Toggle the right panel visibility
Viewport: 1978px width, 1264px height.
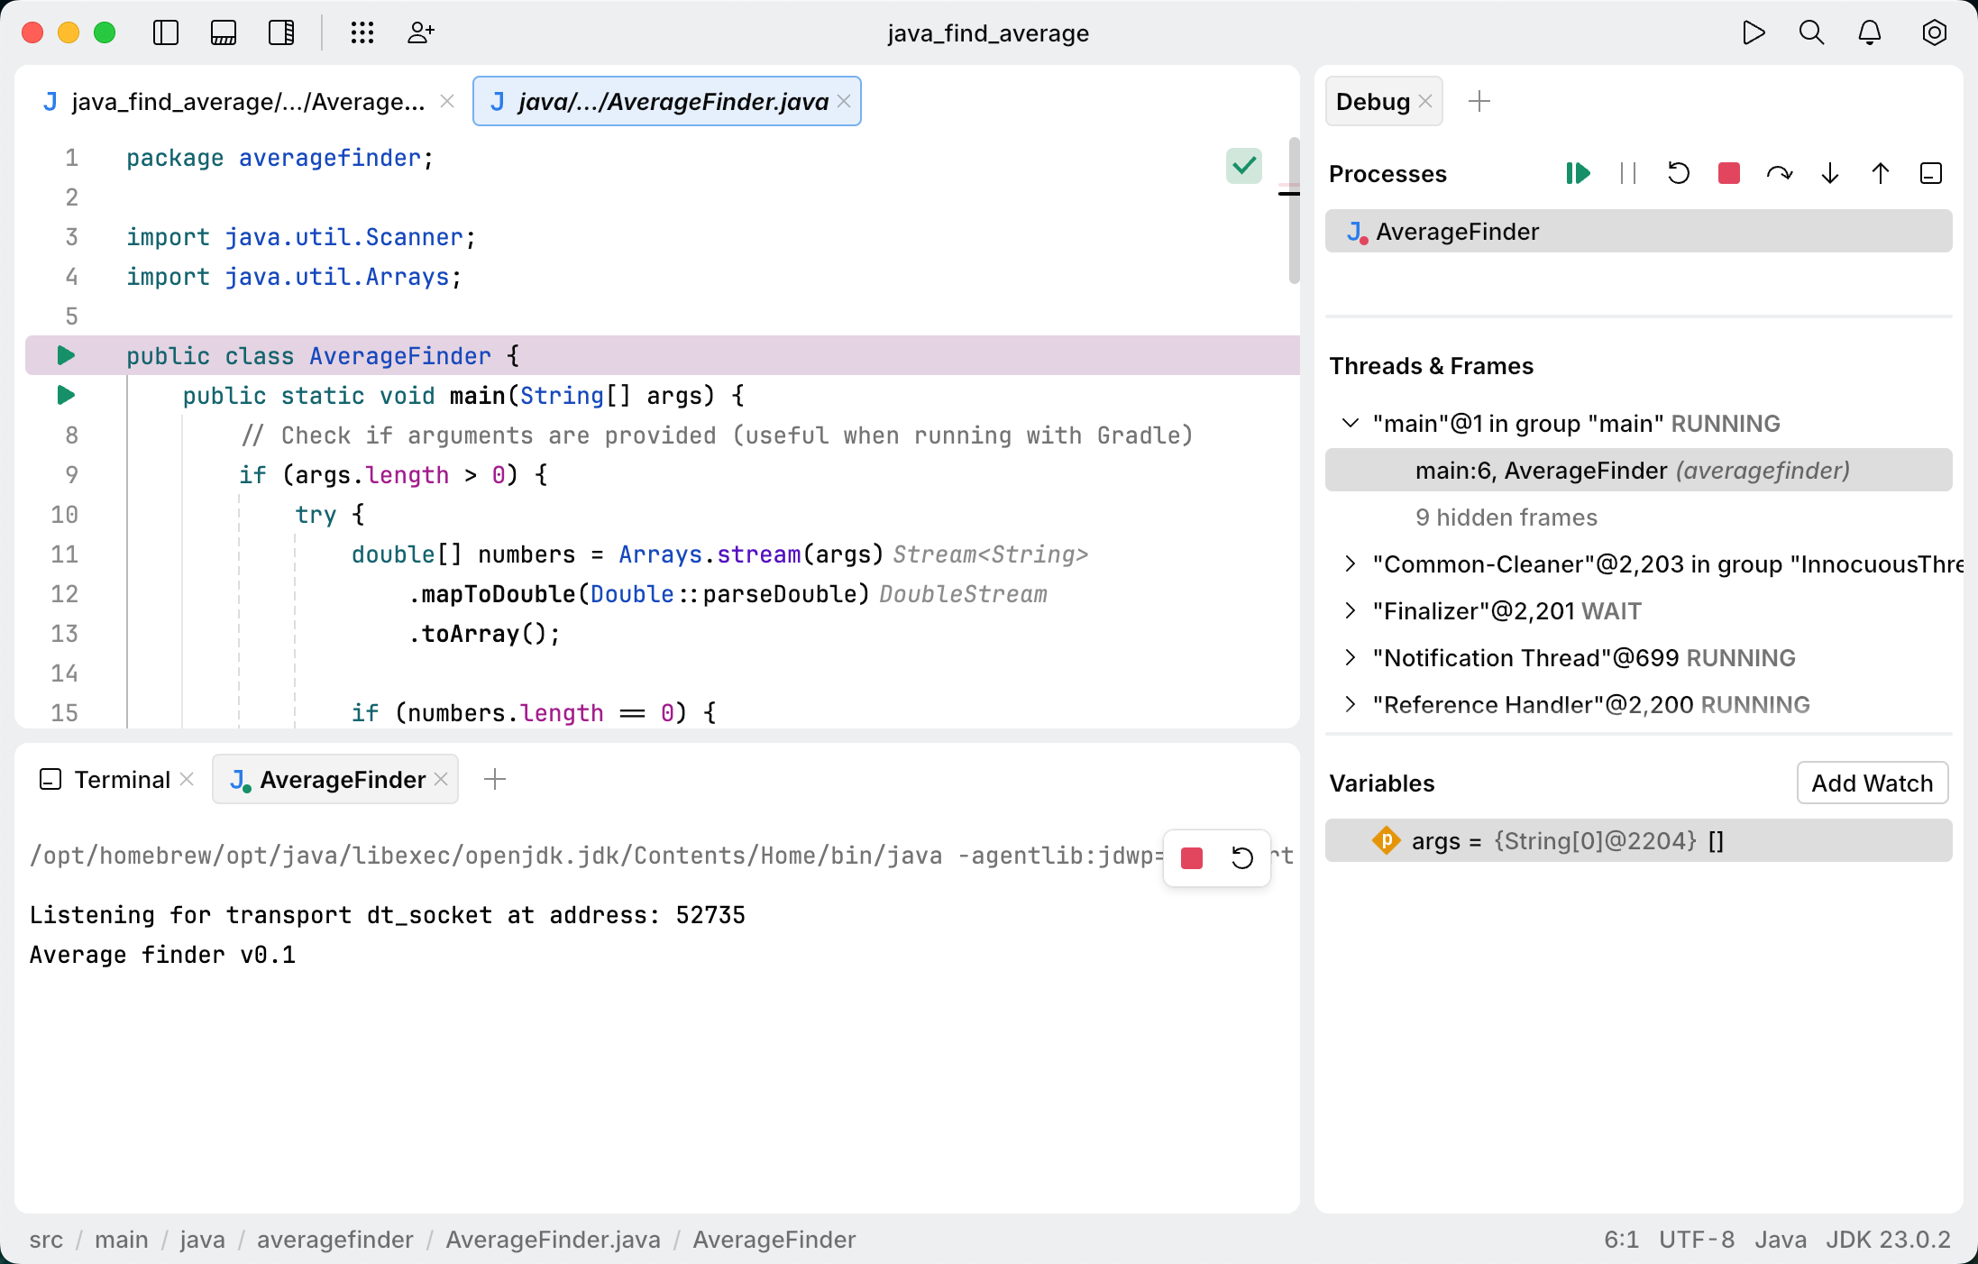tap(280, 33)
